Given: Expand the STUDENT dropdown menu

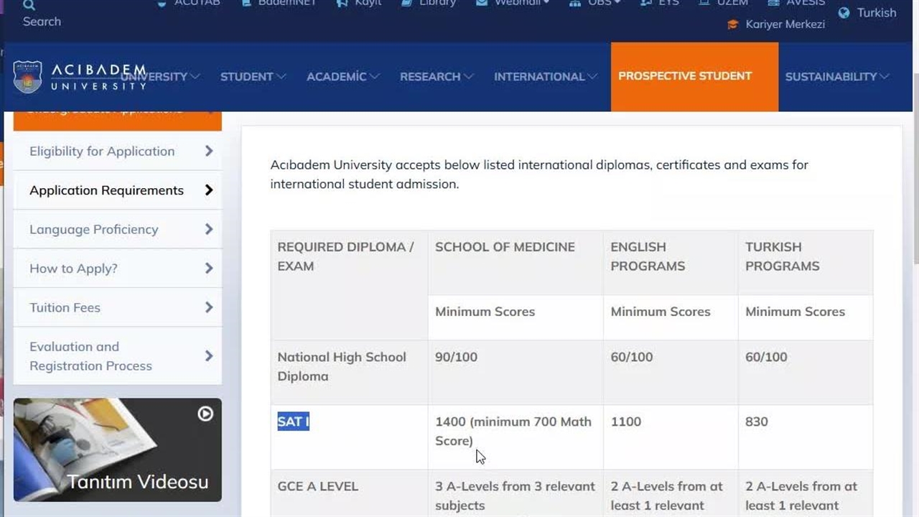Looking at the screenshot, I should click(253, 77).
